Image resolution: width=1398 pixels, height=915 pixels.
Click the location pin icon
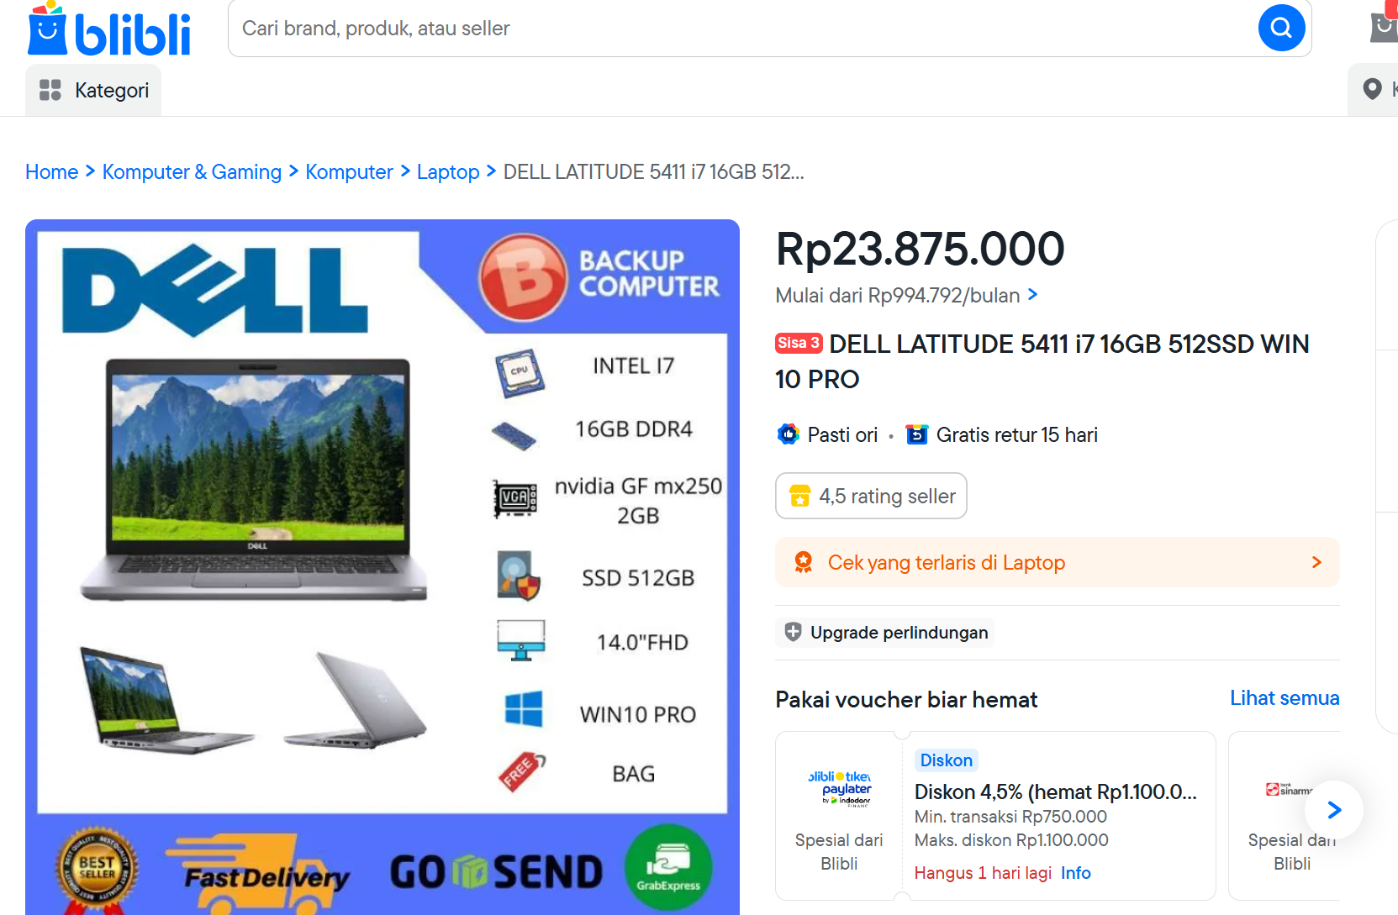tap(1372, 88)
